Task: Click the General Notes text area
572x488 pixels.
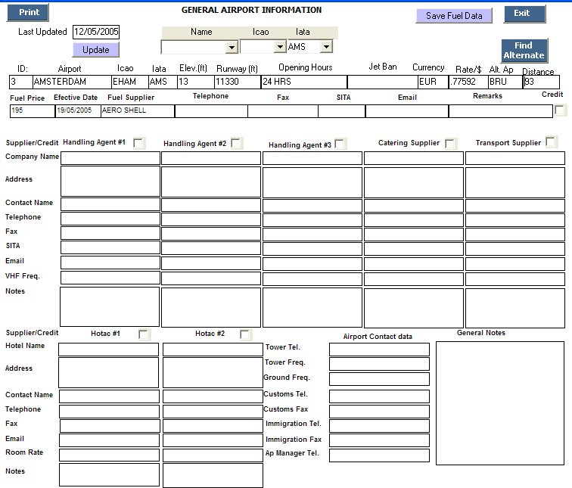Action: (500, 403)
